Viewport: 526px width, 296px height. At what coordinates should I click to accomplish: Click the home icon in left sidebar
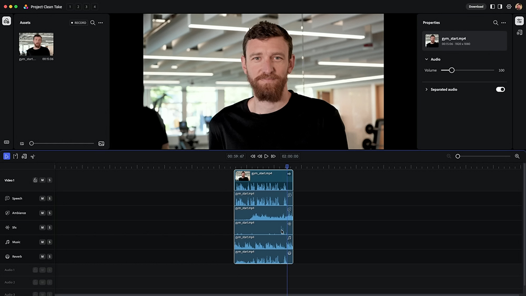pos(6,21)
